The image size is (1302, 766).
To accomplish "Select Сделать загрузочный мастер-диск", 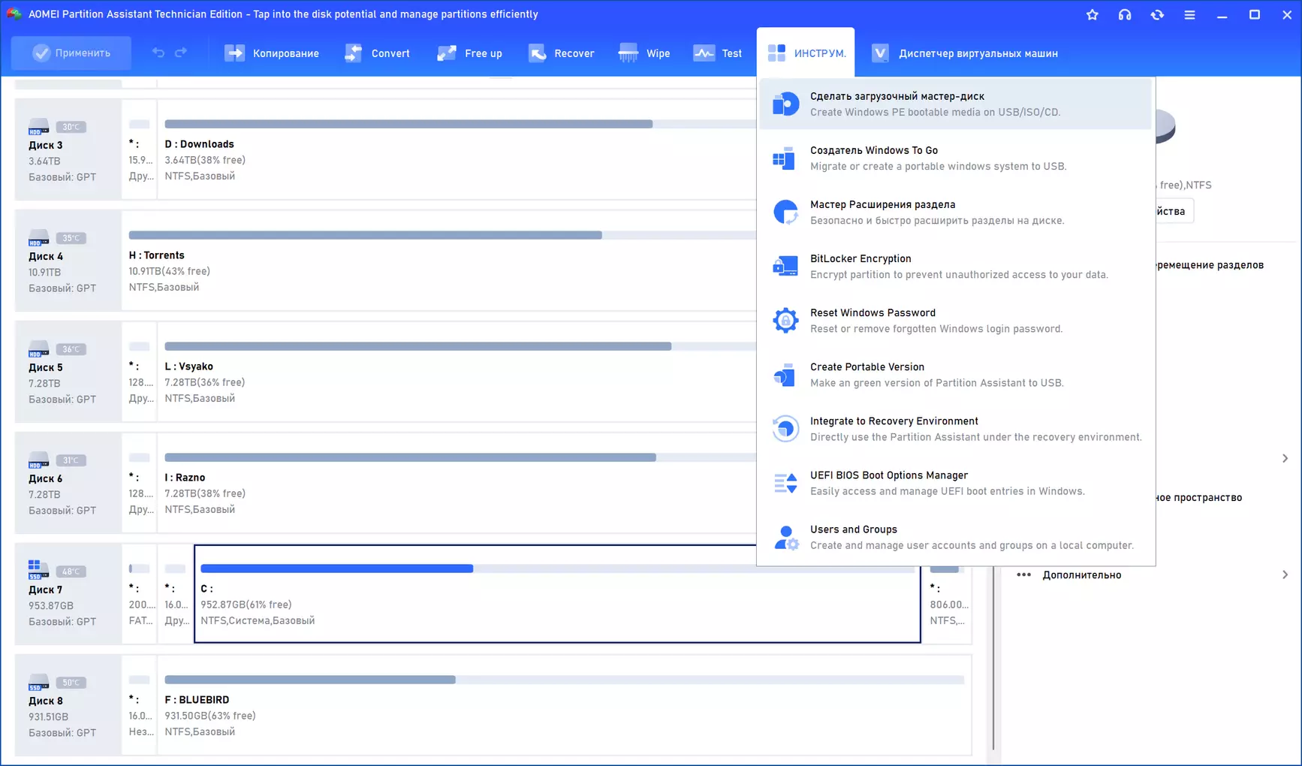I will click(955, 104).
